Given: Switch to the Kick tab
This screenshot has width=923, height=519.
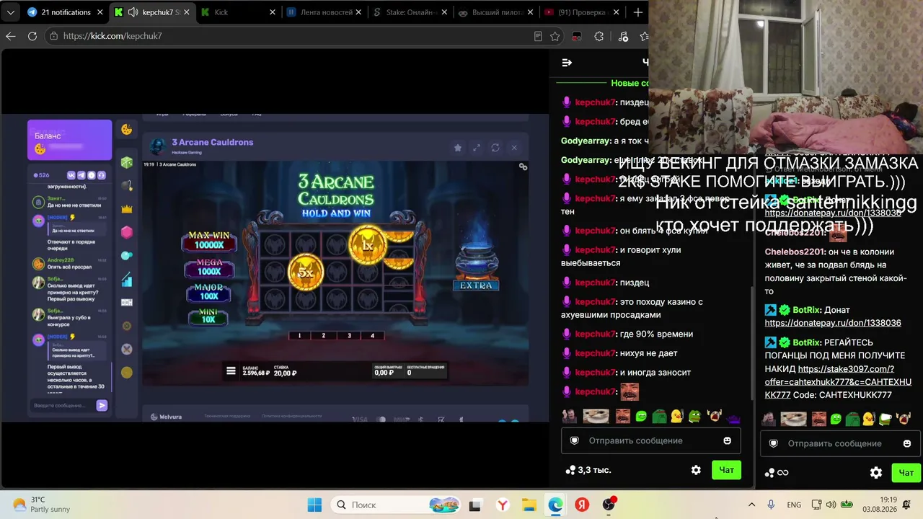Looking at the screenshot, I should point(238,12).
